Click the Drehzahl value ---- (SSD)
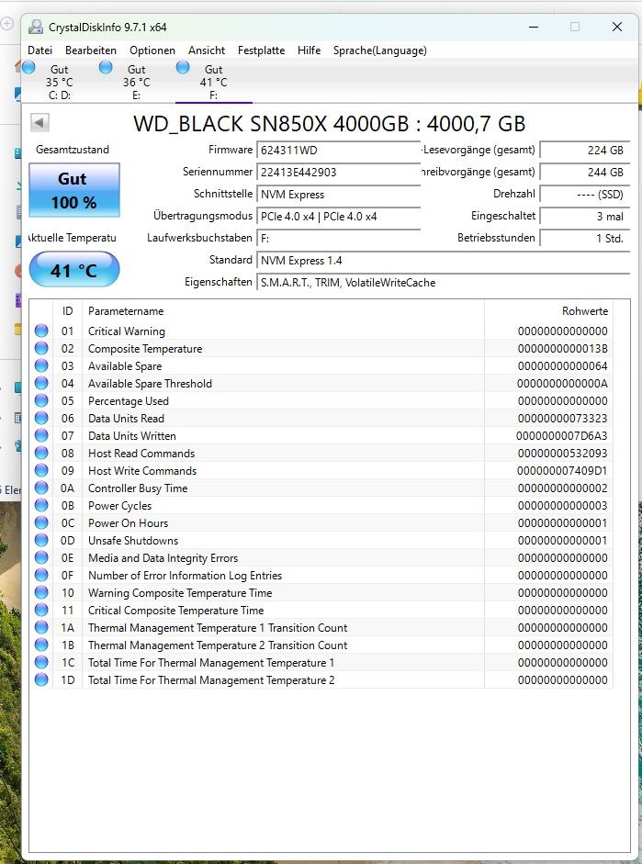This screenshot has width=642, height=864. point(585,194)
